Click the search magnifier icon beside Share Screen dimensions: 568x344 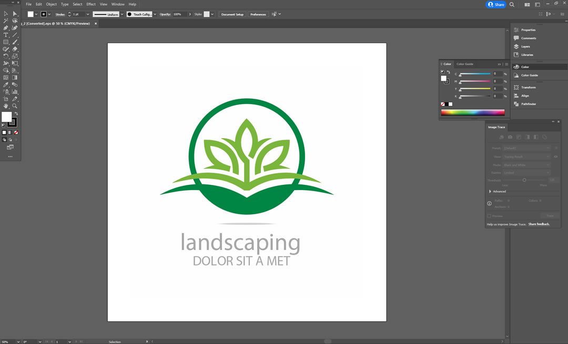pyautogui.click(x=512, y=4)
